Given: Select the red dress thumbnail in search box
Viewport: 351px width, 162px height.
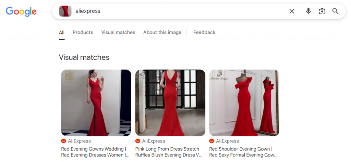Looking at the screenshot, I should tap(65, 11).
